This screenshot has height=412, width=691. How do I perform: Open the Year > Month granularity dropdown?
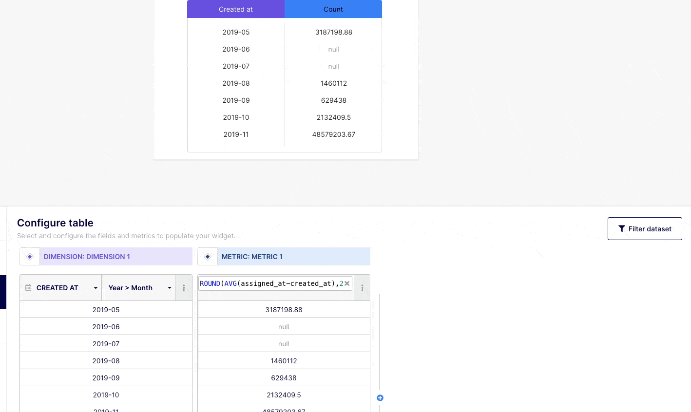[x=169, y=288]
